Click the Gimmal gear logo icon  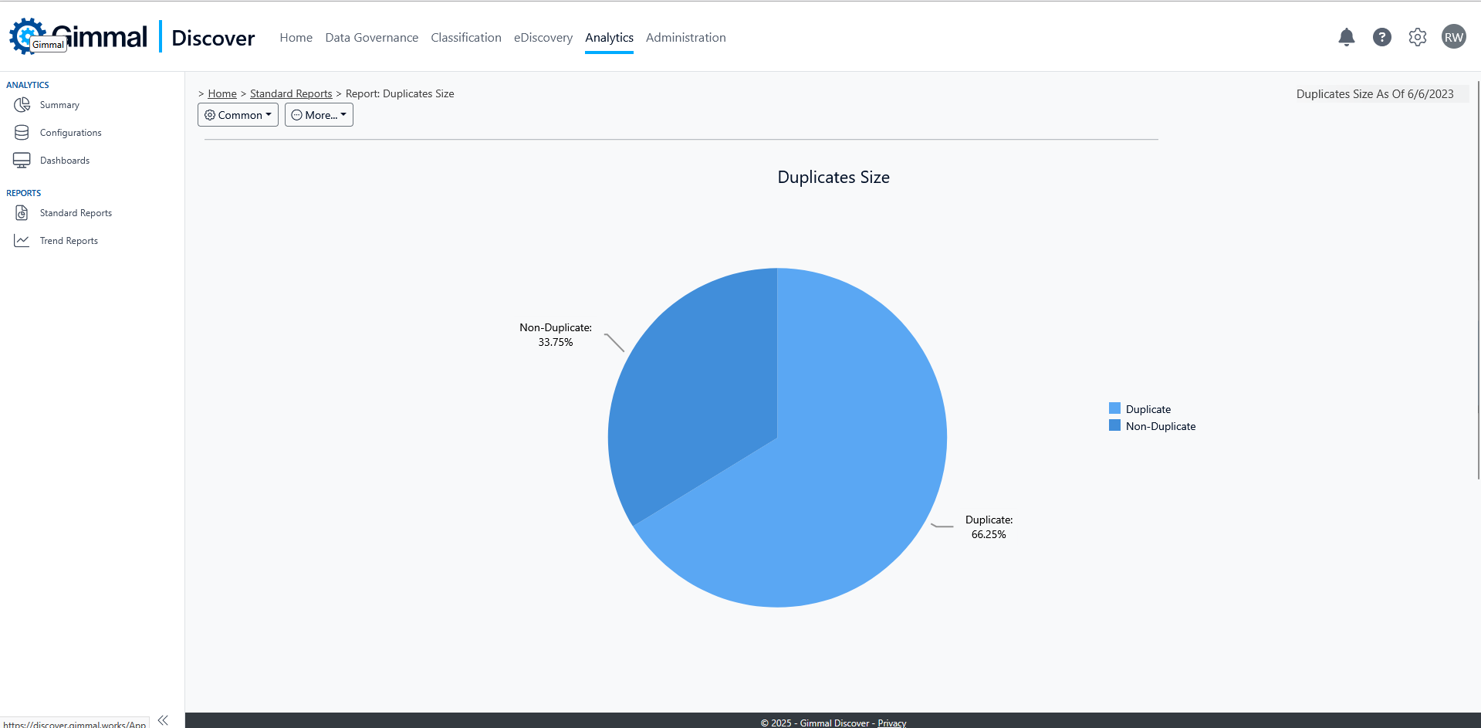[26, 35]
